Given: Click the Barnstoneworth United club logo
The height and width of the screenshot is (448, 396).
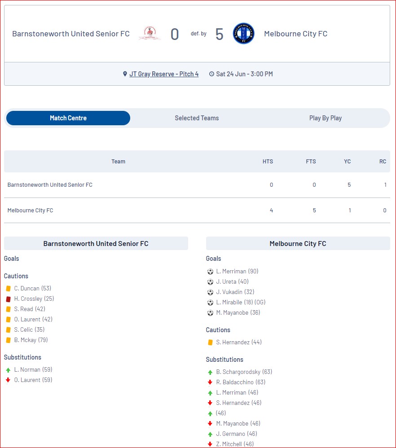Looking at the screenshot, I should coord(150,33).
